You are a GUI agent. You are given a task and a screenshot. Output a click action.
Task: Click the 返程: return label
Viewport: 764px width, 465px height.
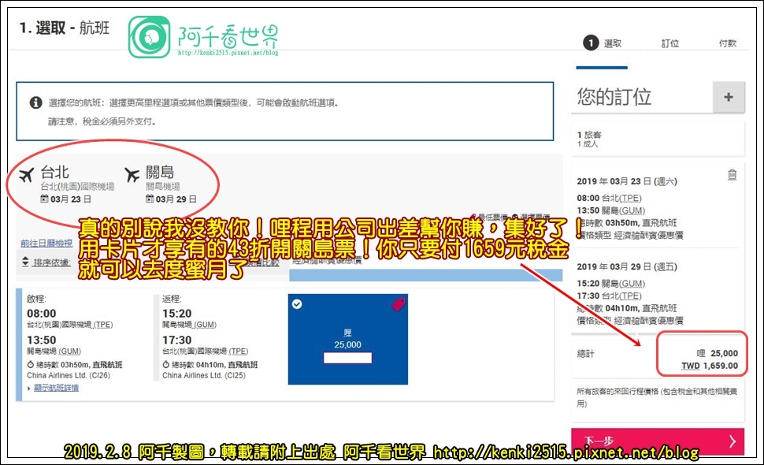[x=172, y=299]
